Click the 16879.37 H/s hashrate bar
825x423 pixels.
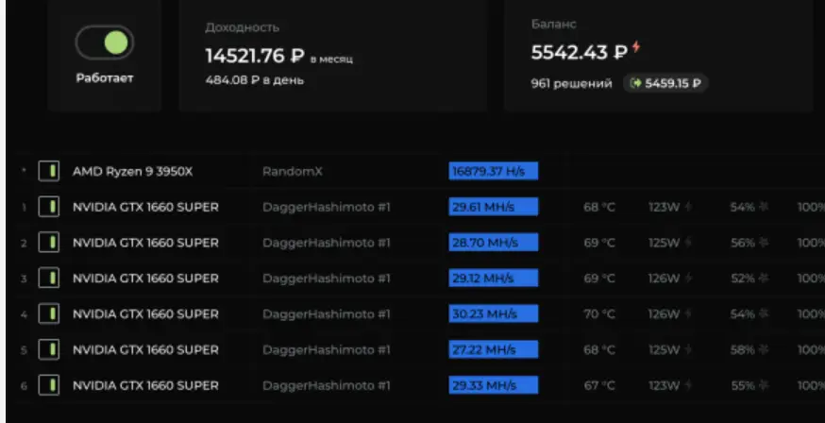[493, 171]
